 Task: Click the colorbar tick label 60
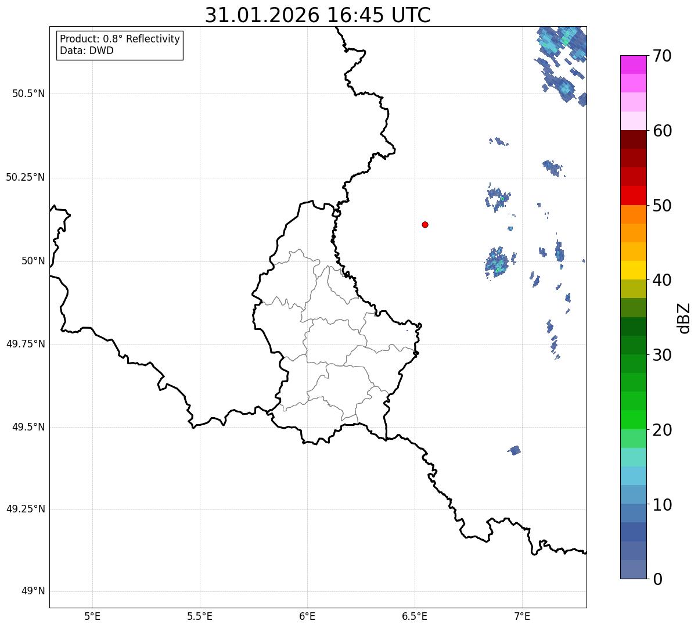click(x=662, y=131)
